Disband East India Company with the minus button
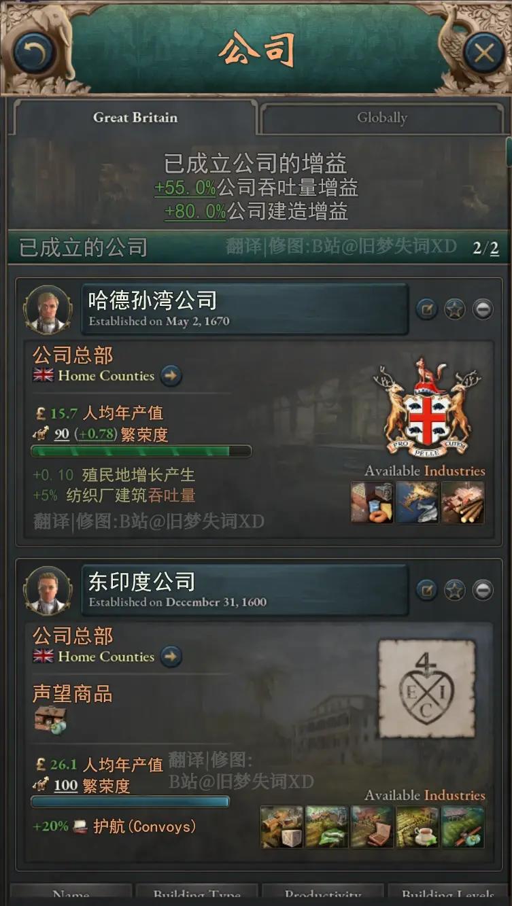The width and height of the screenshot is (512, 906). (x=483, y=591)
